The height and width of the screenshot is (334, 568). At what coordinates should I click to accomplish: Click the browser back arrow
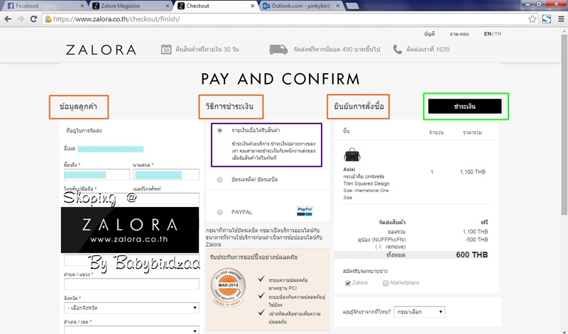(8, 19)
